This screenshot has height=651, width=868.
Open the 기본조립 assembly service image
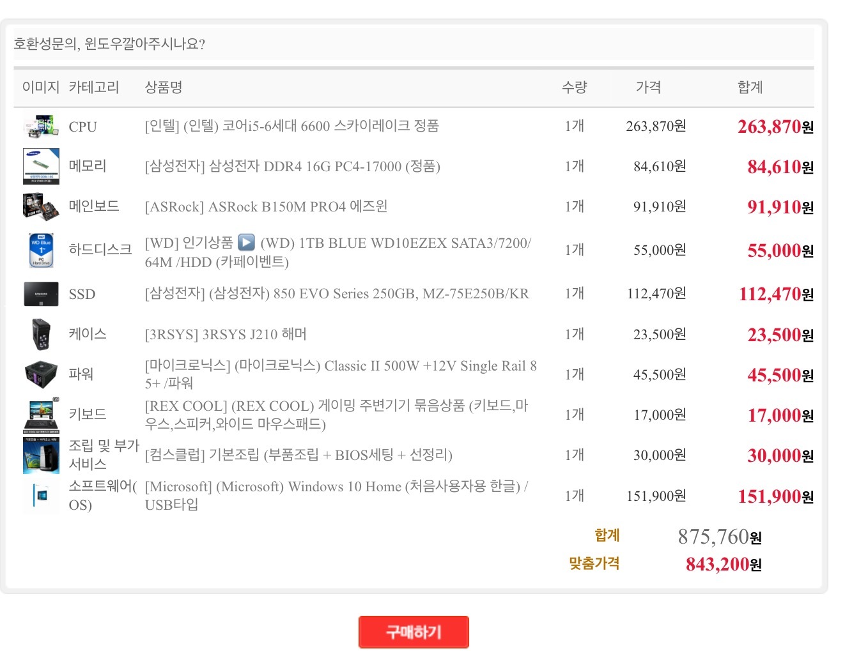tap(41, 455)
